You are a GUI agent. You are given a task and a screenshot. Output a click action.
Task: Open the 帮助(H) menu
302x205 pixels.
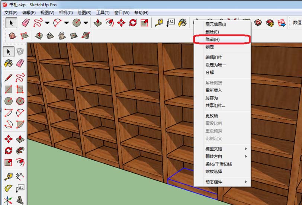coord(141,13)
